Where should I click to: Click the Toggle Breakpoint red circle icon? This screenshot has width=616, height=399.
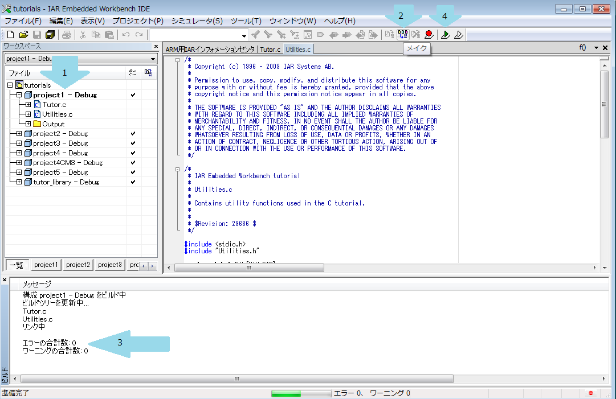point(429,35)
